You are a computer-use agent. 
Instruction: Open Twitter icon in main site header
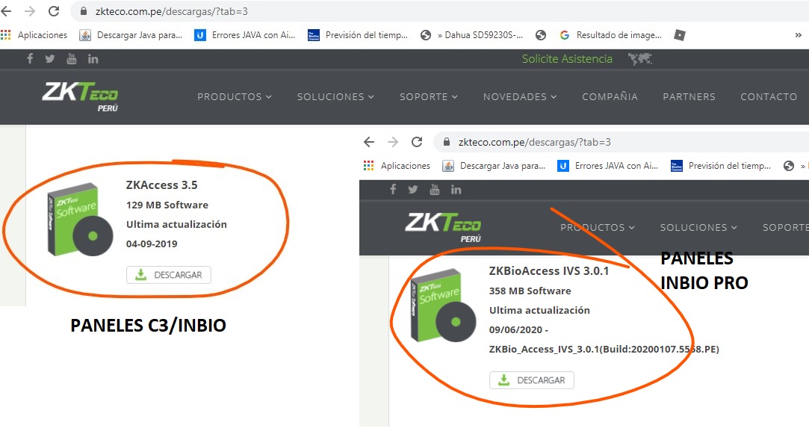pyautogui.click(x=50, y=59)
